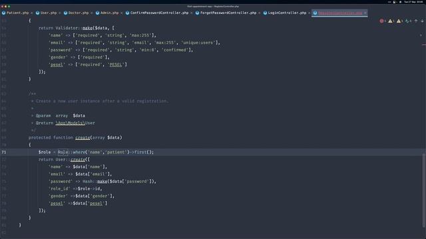Screen dimensions: 426x239
Task: Click the 'Create a new user instance' comment
Action: 102,101
